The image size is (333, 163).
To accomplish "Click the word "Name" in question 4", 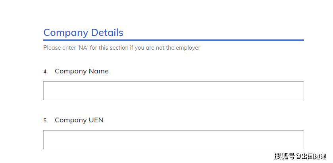I will pyautogui.click(x=99, y=71).
